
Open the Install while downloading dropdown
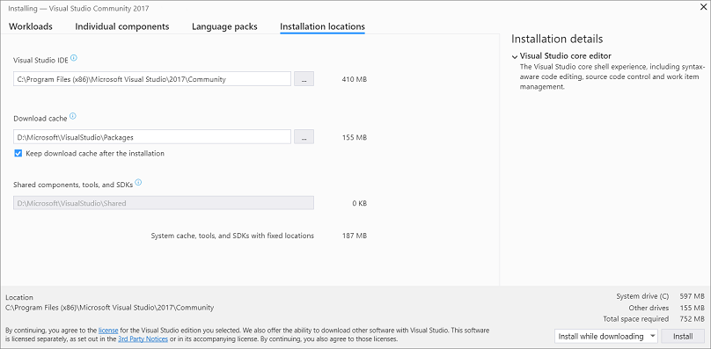point(605,337)
